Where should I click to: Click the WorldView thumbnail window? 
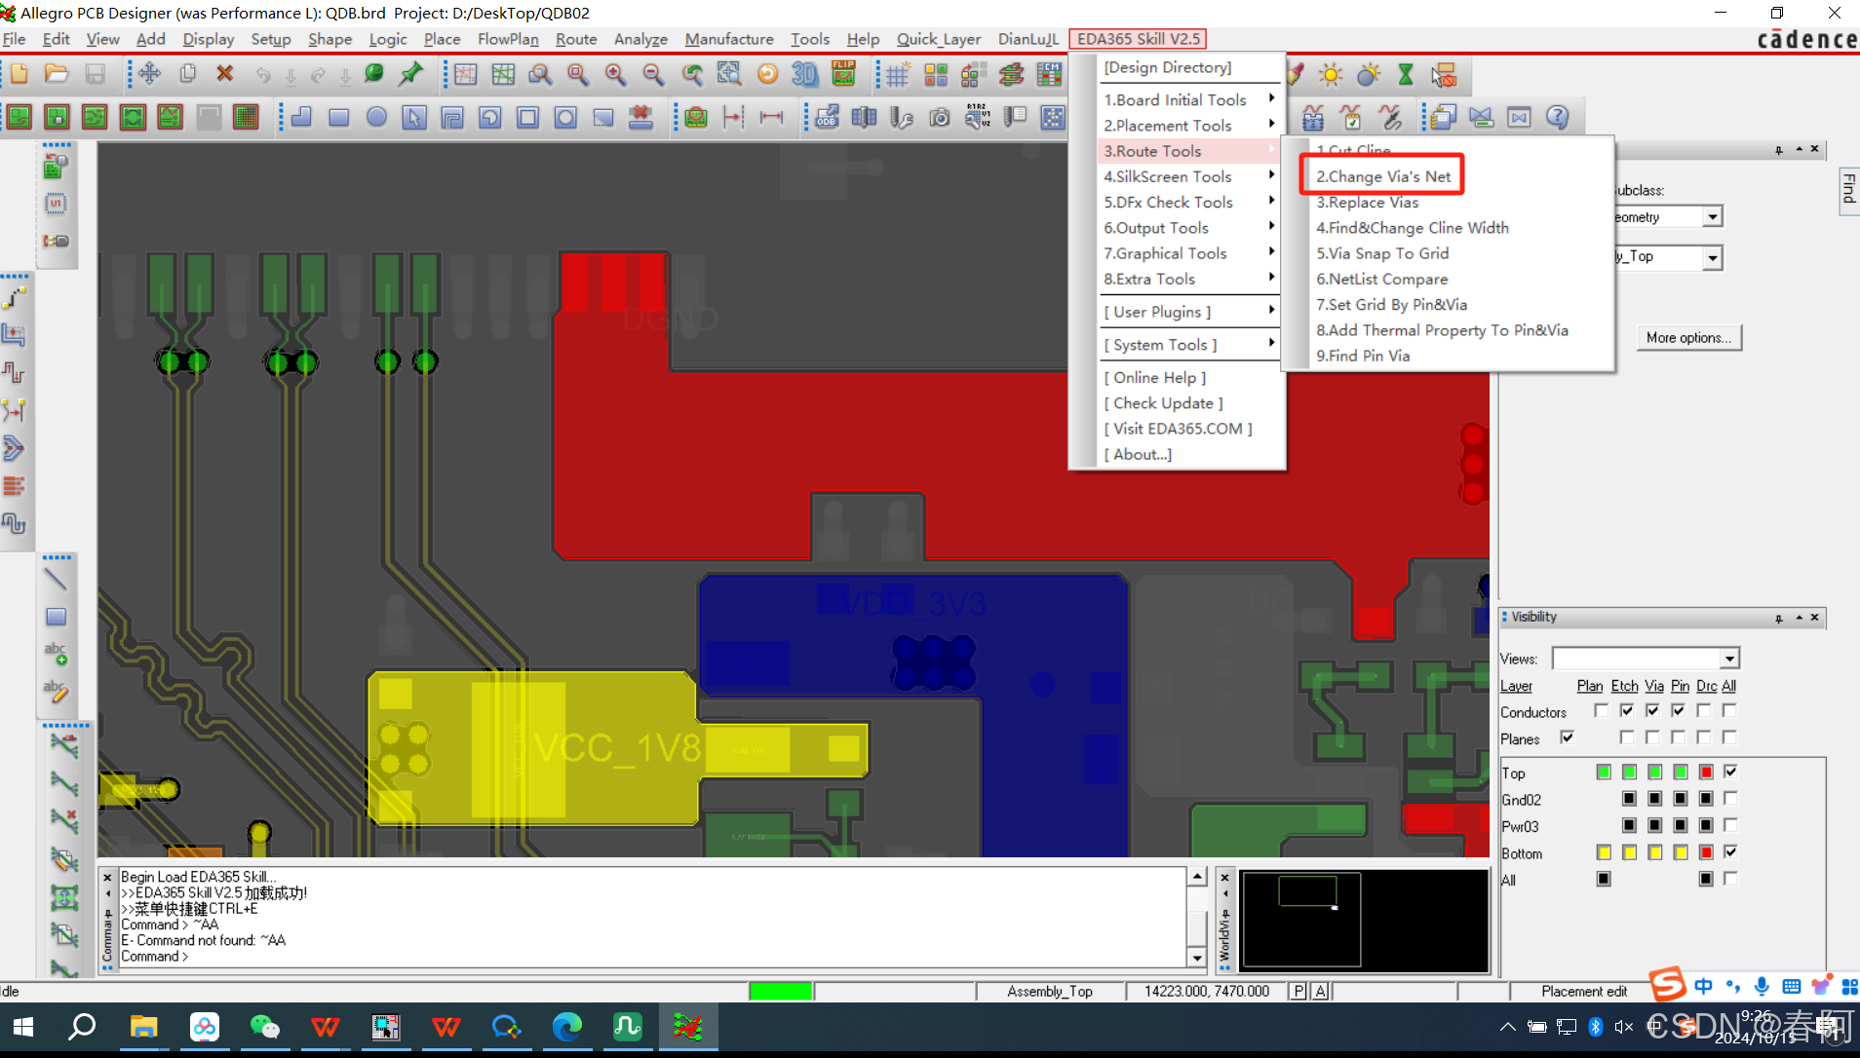1363,921
